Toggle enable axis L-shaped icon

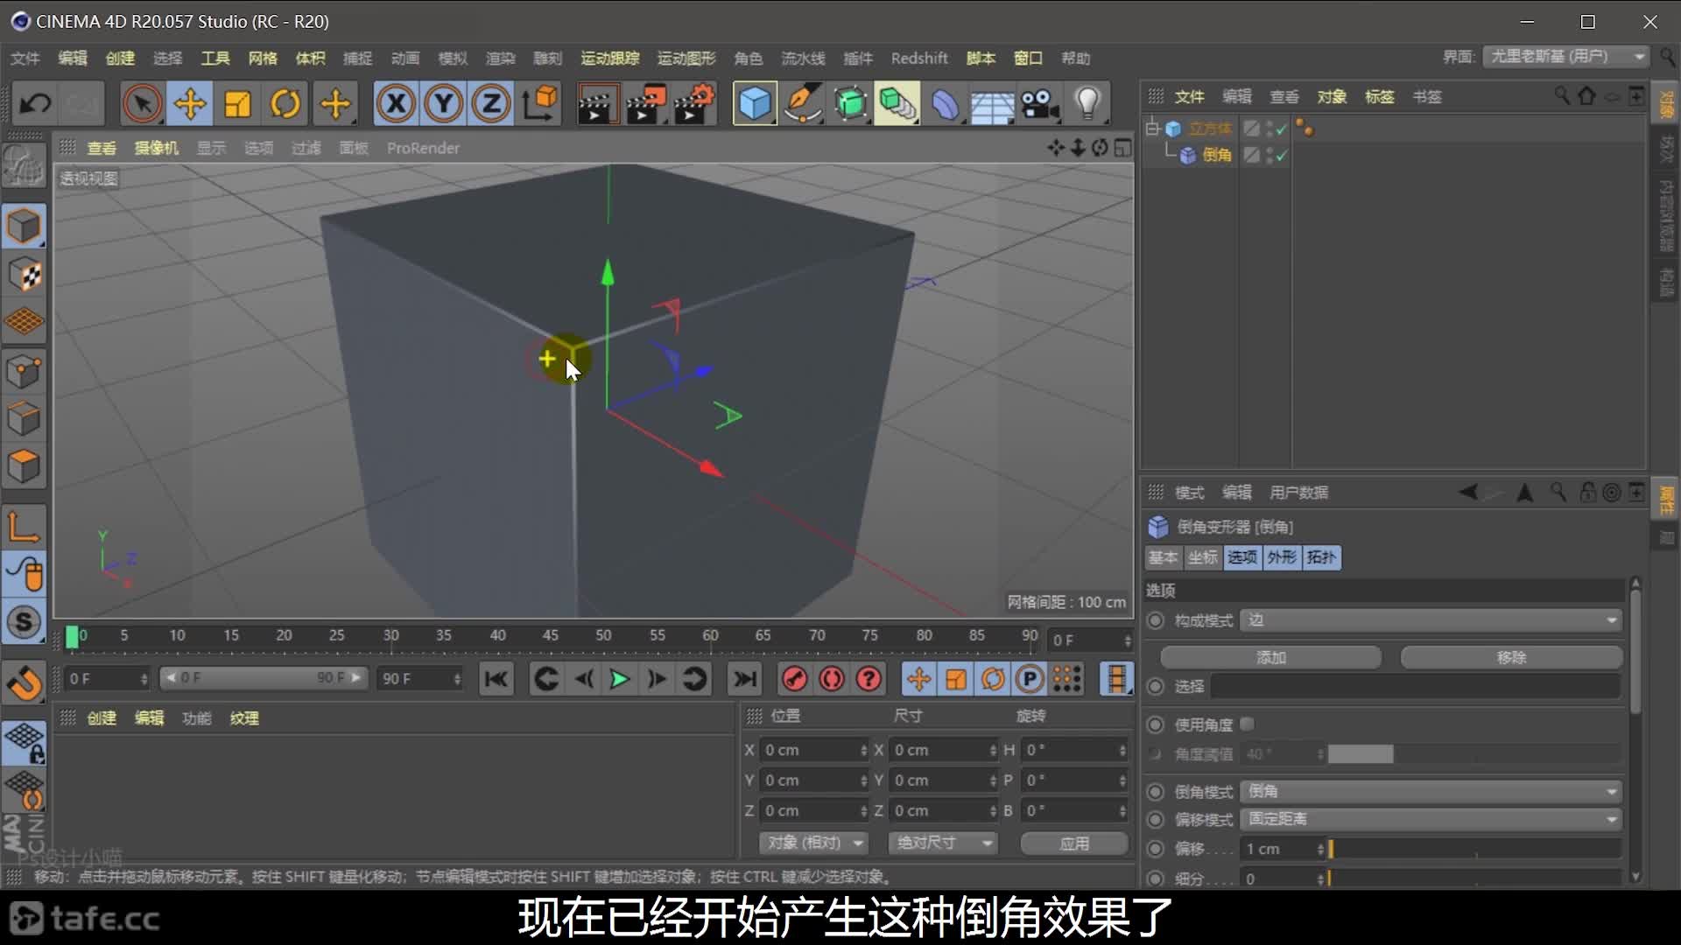point(24,527)
